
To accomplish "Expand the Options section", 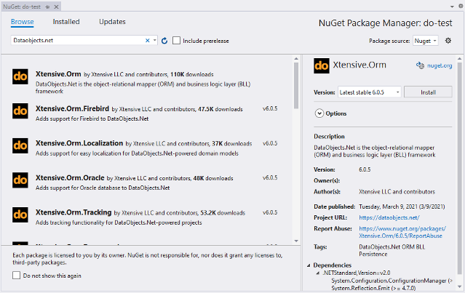I will point(319,113).
